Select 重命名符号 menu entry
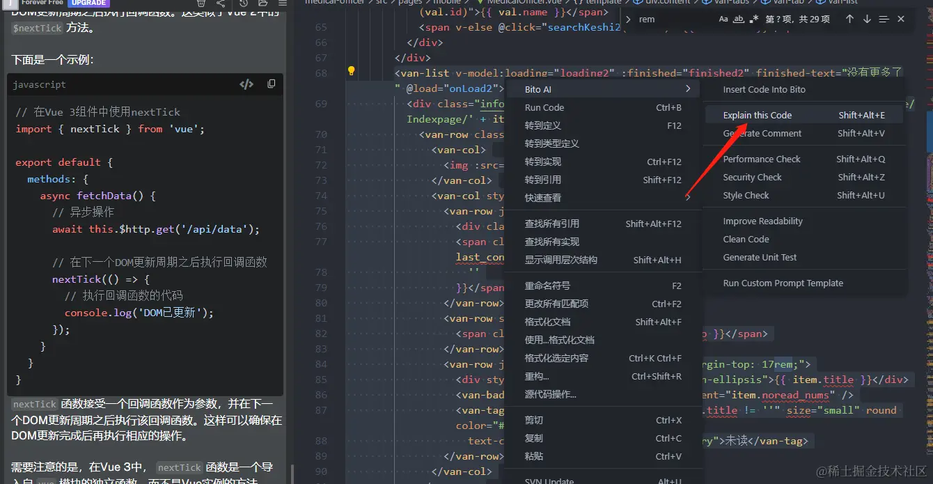This screenshot has width=933, height=484. tap(603, 286)
